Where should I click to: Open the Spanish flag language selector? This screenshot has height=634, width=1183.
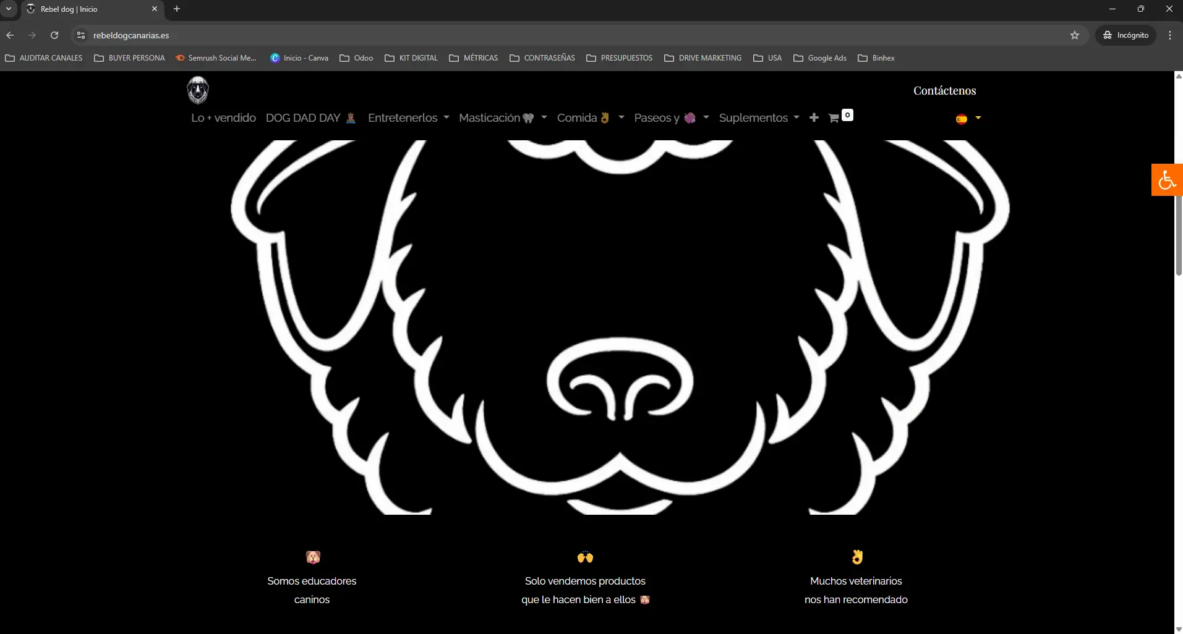968,119
